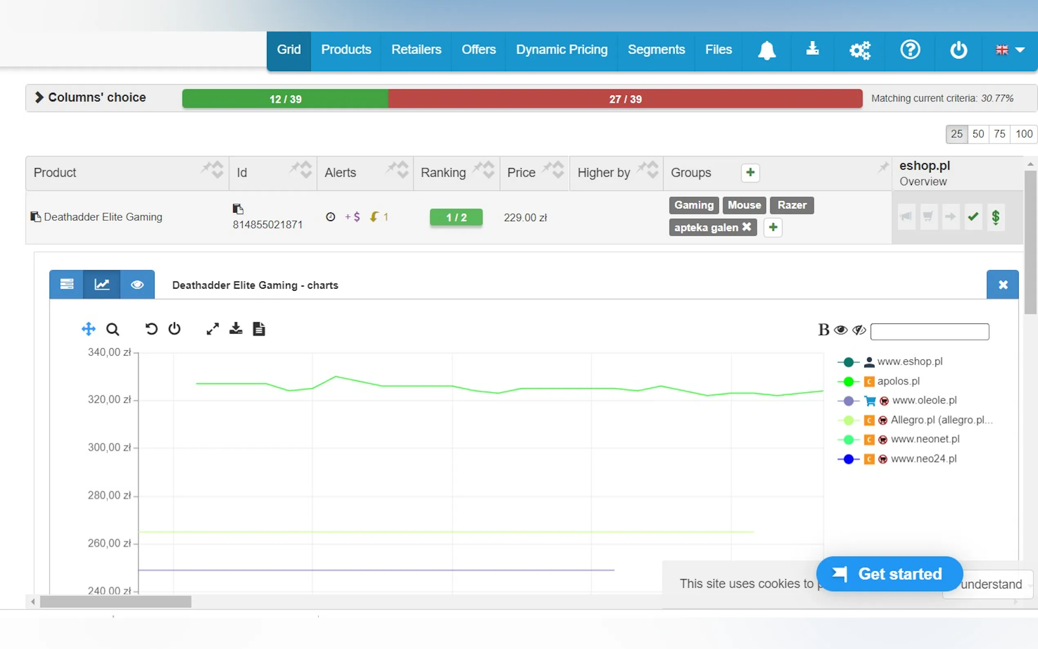Open the settings gears icon
Screen dimensions: 1038x649
859,50
